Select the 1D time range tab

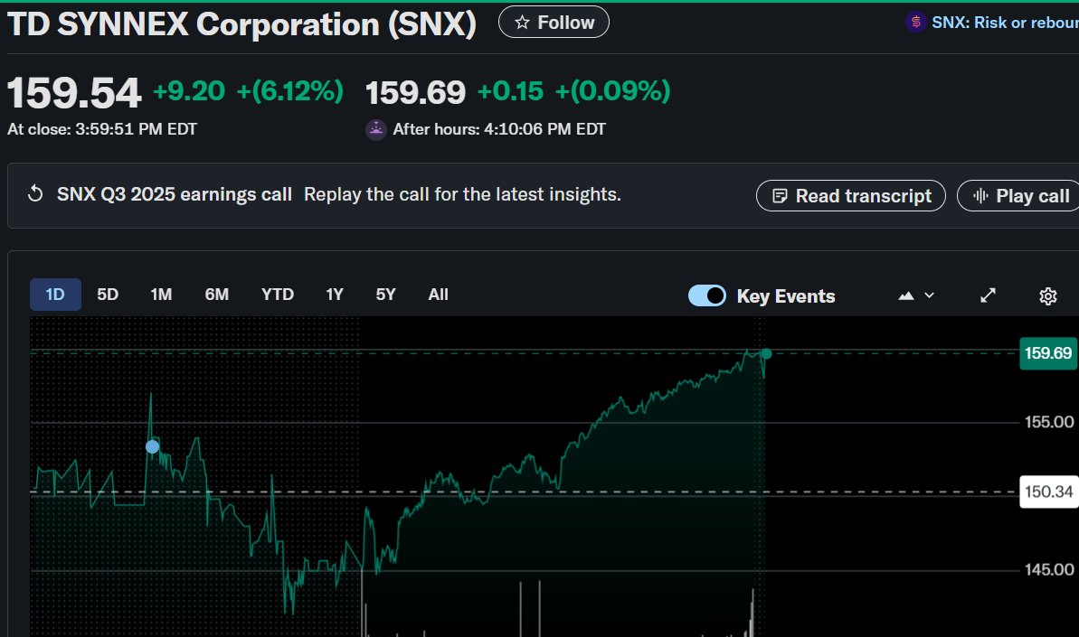pyautogui.click(x=55, y=295)
